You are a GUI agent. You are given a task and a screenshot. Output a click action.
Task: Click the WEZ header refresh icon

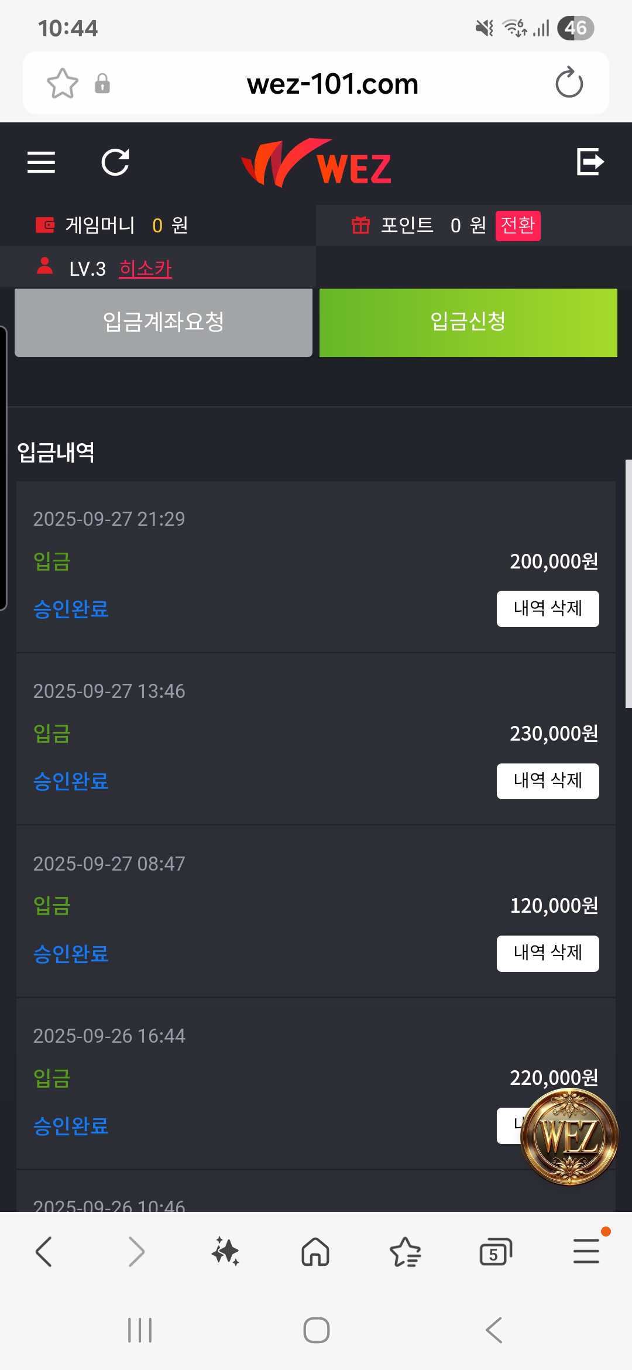115,162
